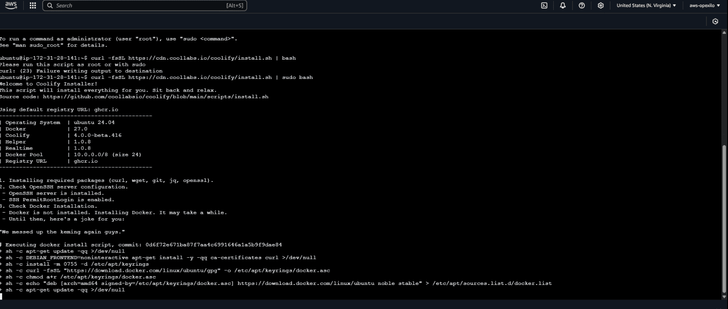728x309 pixels.
Task: Expand the United States (N. Virginia) region dropdown
Action: click(x=646, y=6)
